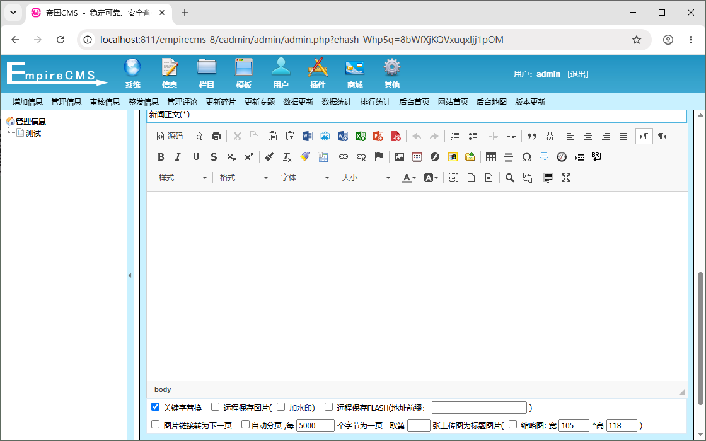The height and width of the screenshot is (441, 706).
Task: Open the 大小 font size dropdown
Action: click(366, 178)
